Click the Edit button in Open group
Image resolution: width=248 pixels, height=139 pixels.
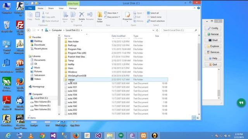coord(137,17)
